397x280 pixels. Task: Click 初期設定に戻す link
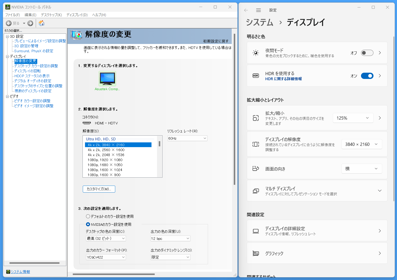coord(216,41)
